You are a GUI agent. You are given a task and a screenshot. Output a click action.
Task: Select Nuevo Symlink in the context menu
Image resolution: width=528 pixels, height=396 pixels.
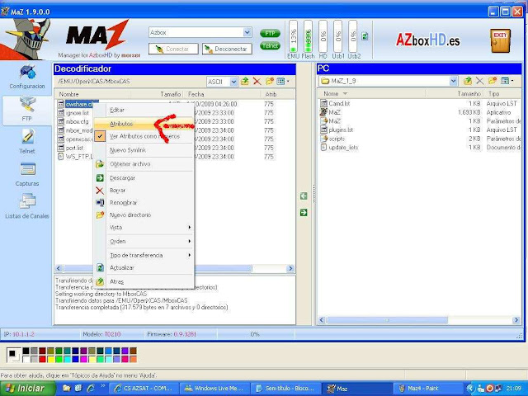(144, 150)
